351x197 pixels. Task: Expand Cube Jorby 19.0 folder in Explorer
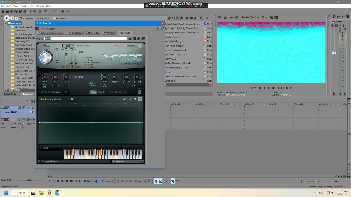pos(9,42)
